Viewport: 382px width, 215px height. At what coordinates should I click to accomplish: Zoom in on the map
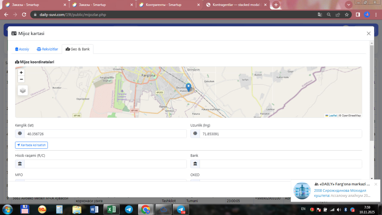(x=21, y=72)
